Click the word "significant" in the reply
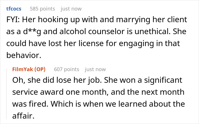 click(x=164, y=81)
